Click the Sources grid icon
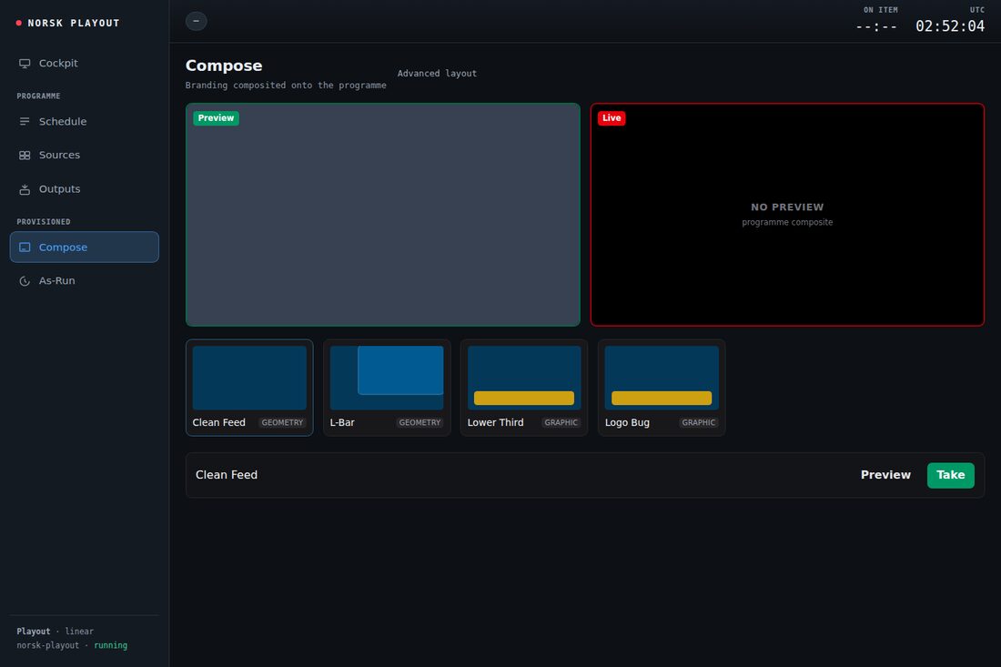Image resolution: width=1001 pixels, height=667 pixels. coord(25,155)
